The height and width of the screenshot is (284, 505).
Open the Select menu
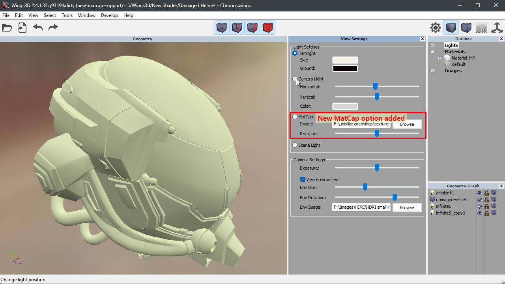50,15
